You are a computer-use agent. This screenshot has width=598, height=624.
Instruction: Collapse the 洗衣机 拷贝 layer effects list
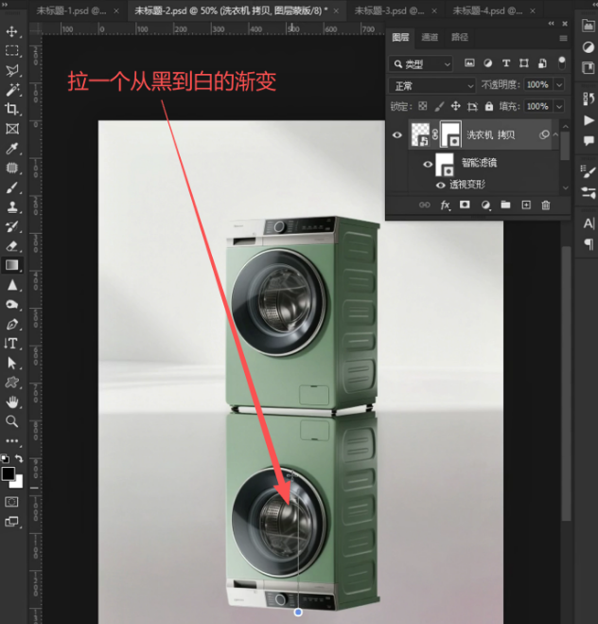point(555,134)
